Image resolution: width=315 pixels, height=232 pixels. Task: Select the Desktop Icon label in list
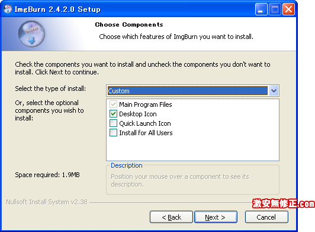(x=138, y=114)
